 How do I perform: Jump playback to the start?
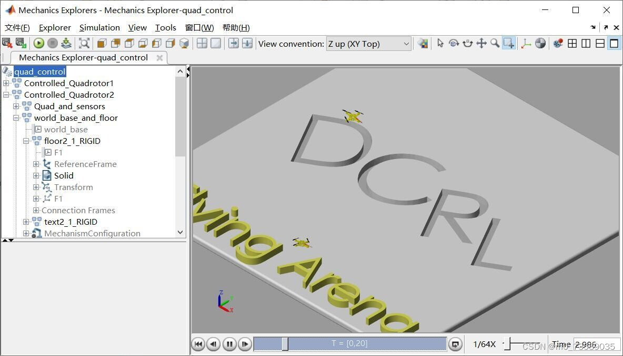198,344
